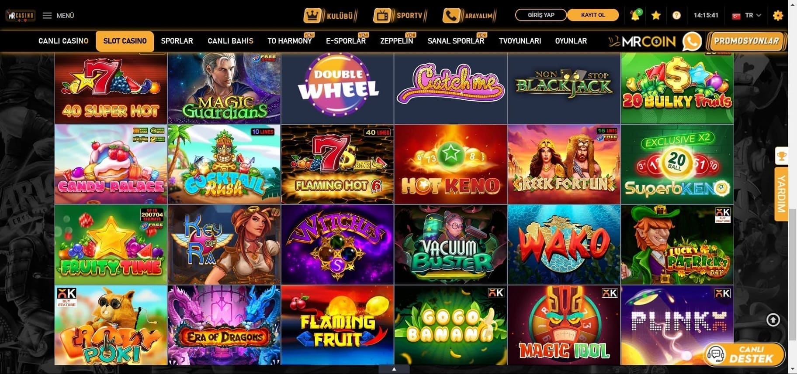Screen dimensions: 797x374
Task: Click the scroll-to-top arrow icon
Action: [x=773, y=320]
